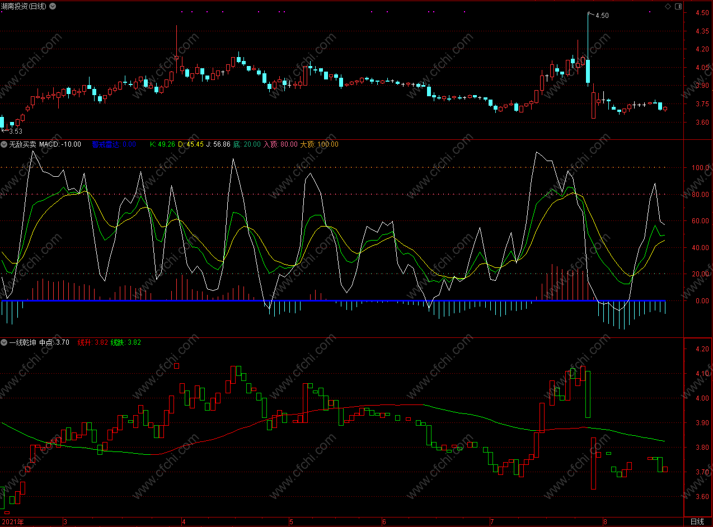Toggle the side panel icon at top right
This screenshot has width=713, height=527.
tap(678, 6)
